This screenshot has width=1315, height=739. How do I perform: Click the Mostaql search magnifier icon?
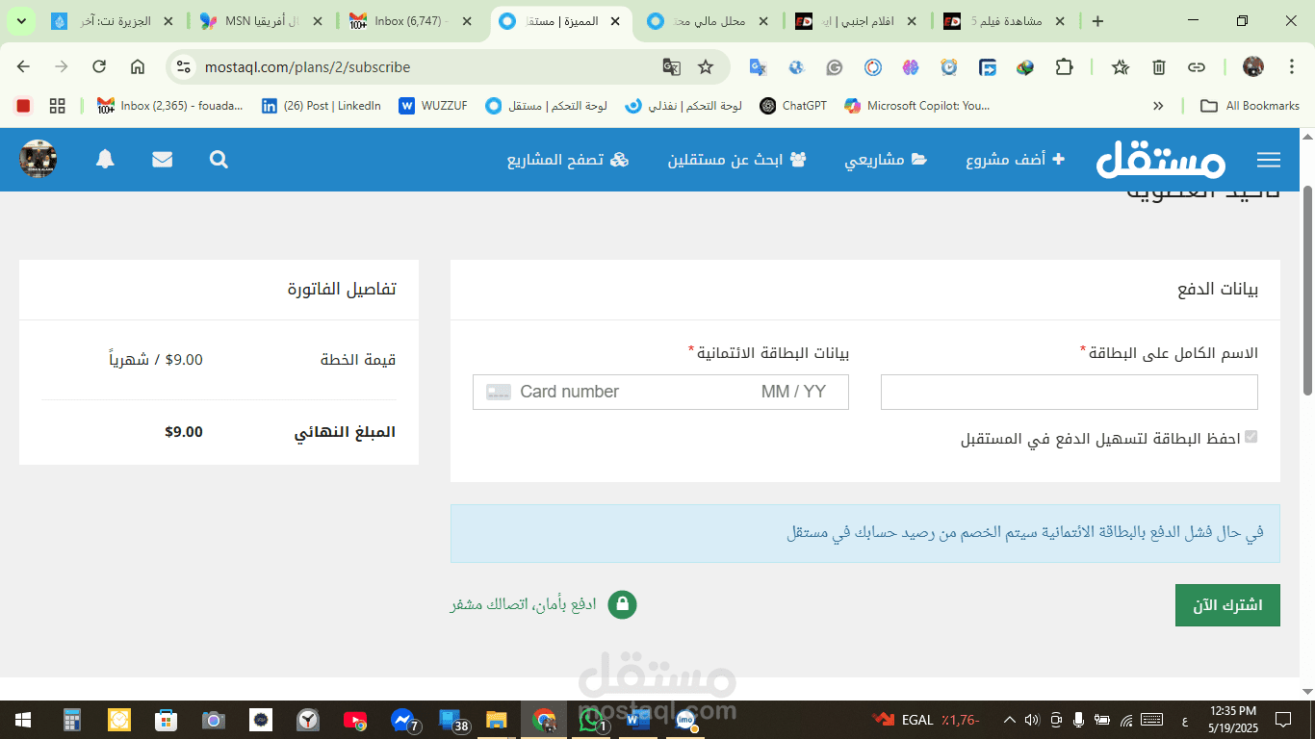[219, 160]
